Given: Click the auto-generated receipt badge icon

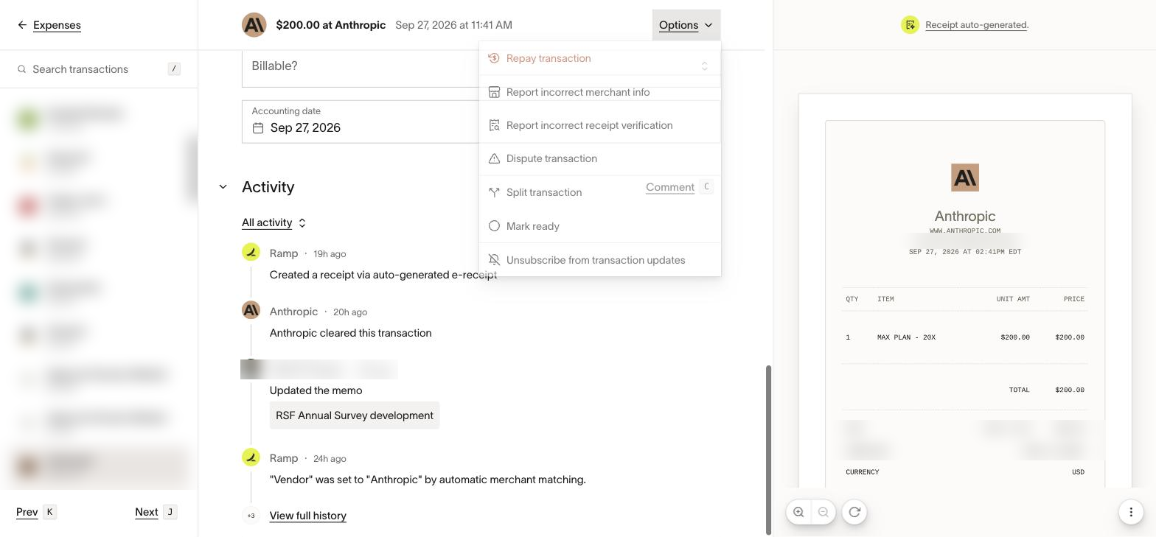Looking at the screenshot, I should [x=910, y=25].
